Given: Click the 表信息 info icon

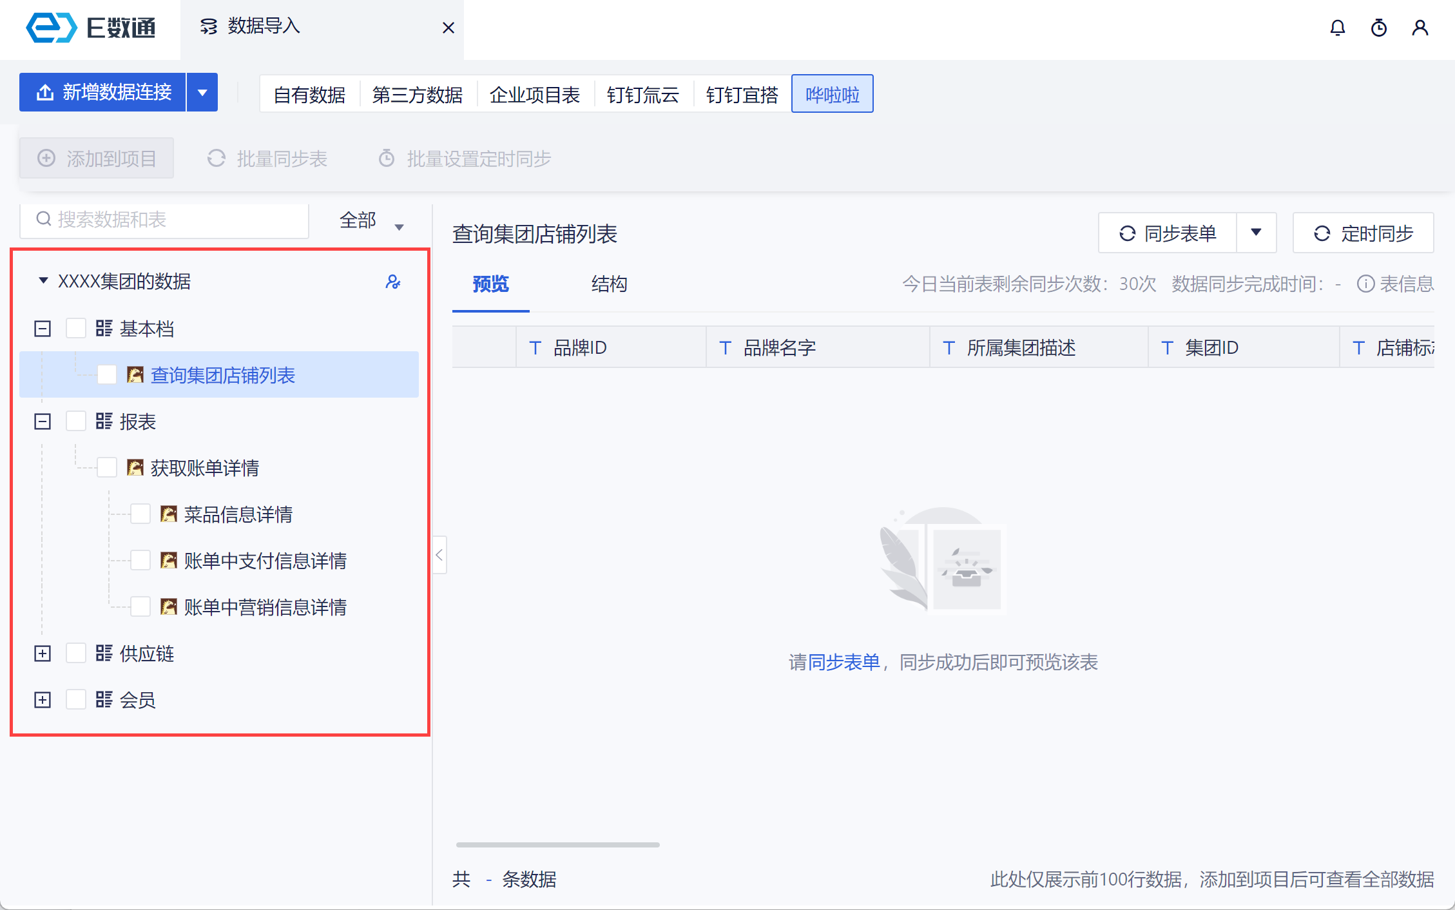Looking at the screenshot, I should coord(1365,284).
